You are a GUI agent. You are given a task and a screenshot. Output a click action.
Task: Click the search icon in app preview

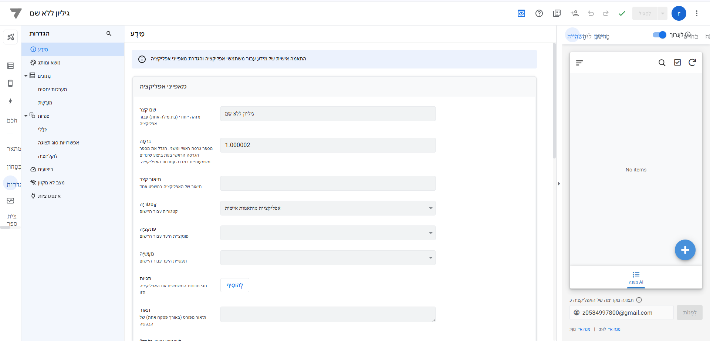[662, 63]
